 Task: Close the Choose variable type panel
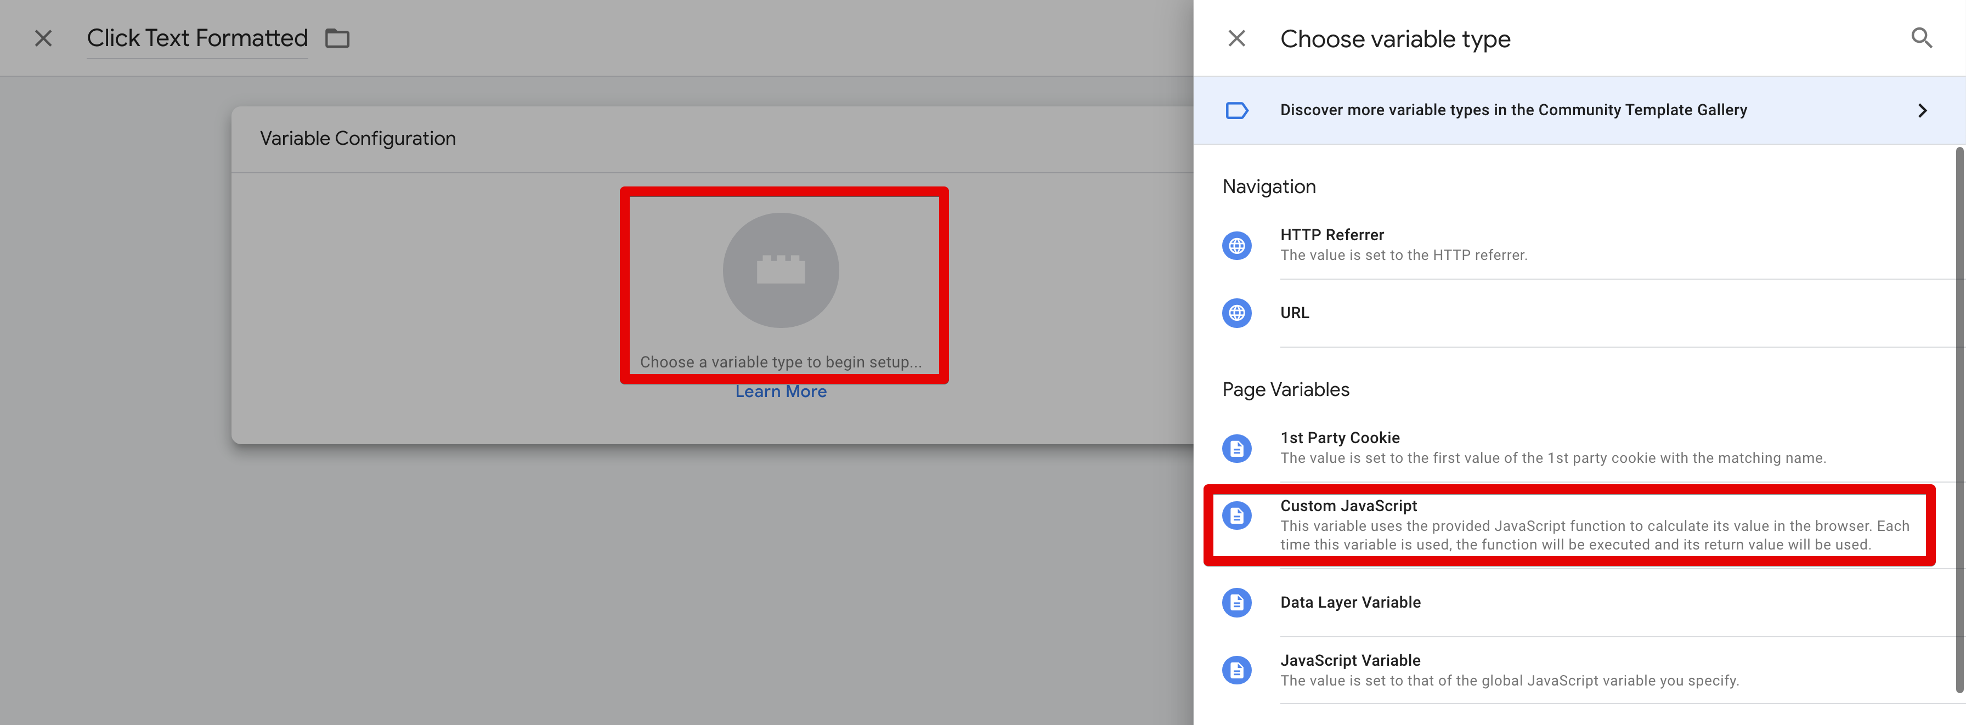(x=1236, y=38)
